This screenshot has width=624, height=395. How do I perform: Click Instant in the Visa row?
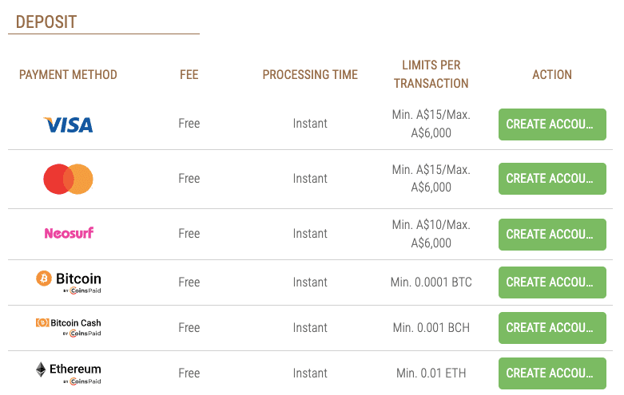click(x=310, y=124)
